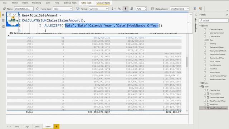Viewport: 229px width, 129px height.
Task: Open Model view from left sidebar
Action: point(3,27)
